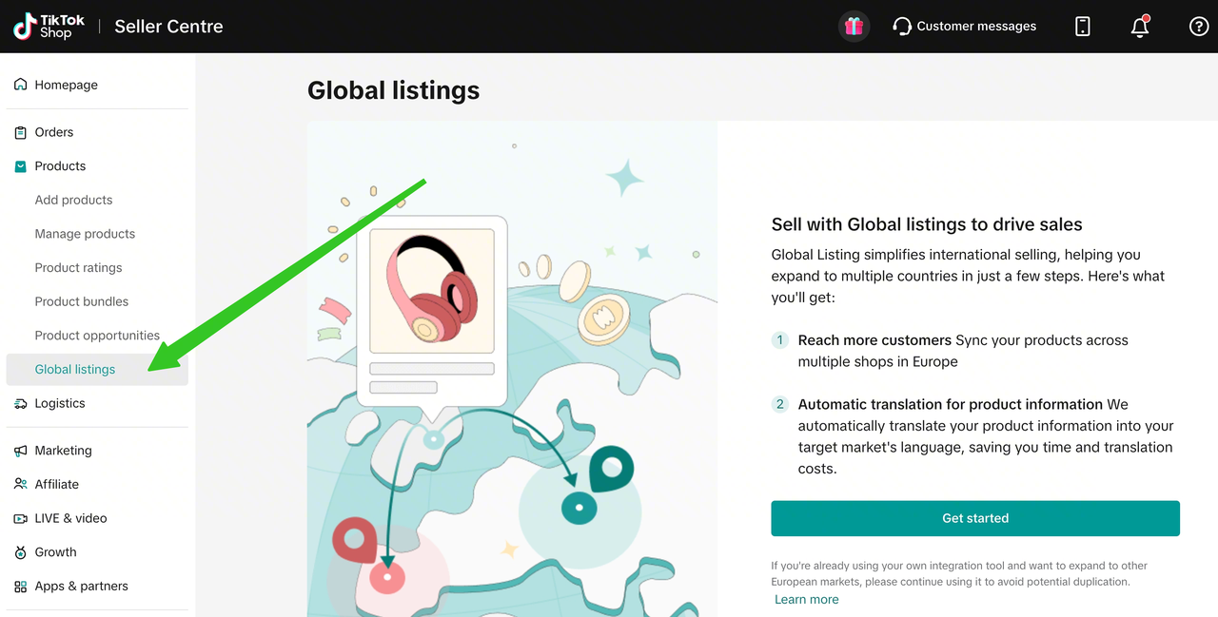Click the Products bag icon
The width and height of the screenshot is (1218, 617).
click(x=21, y=166)
